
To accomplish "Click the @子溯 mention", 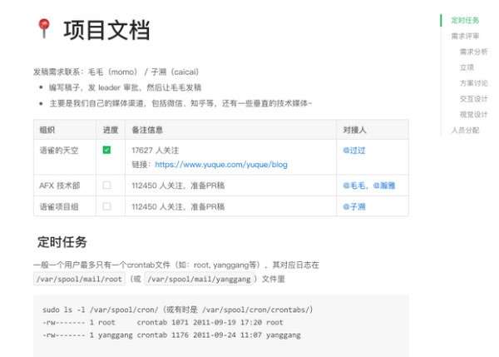I will tap(354, 206).
